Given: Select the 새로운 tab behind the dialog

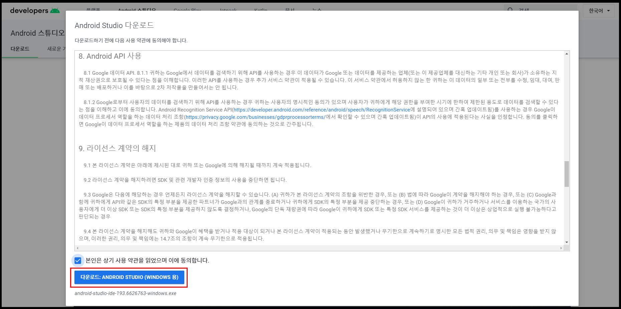Looking at the screenshot, I should click(56, 49).
